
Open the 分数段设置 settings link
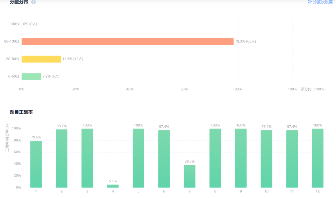(322, 2)
